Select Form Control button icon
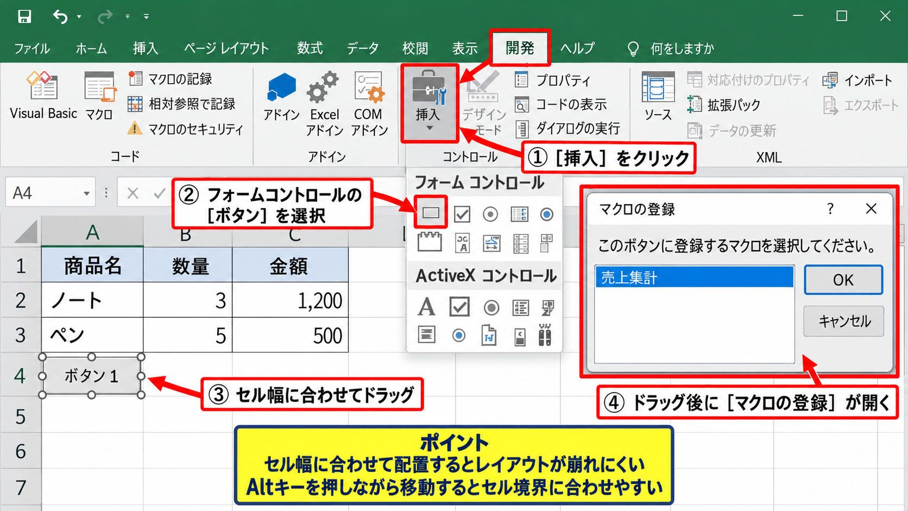Viewport: 908px width, 511px height. [x=431, y=212]
